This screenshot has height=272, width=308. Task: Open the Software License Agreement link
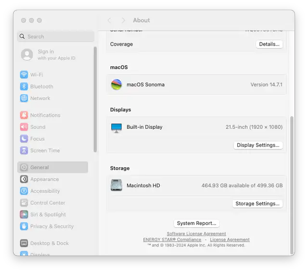pos(196,234)
